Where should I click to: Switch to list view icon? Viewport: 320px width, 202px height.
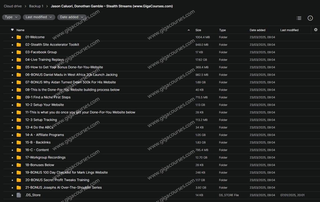pyautogui.click(x=299, y=18)
